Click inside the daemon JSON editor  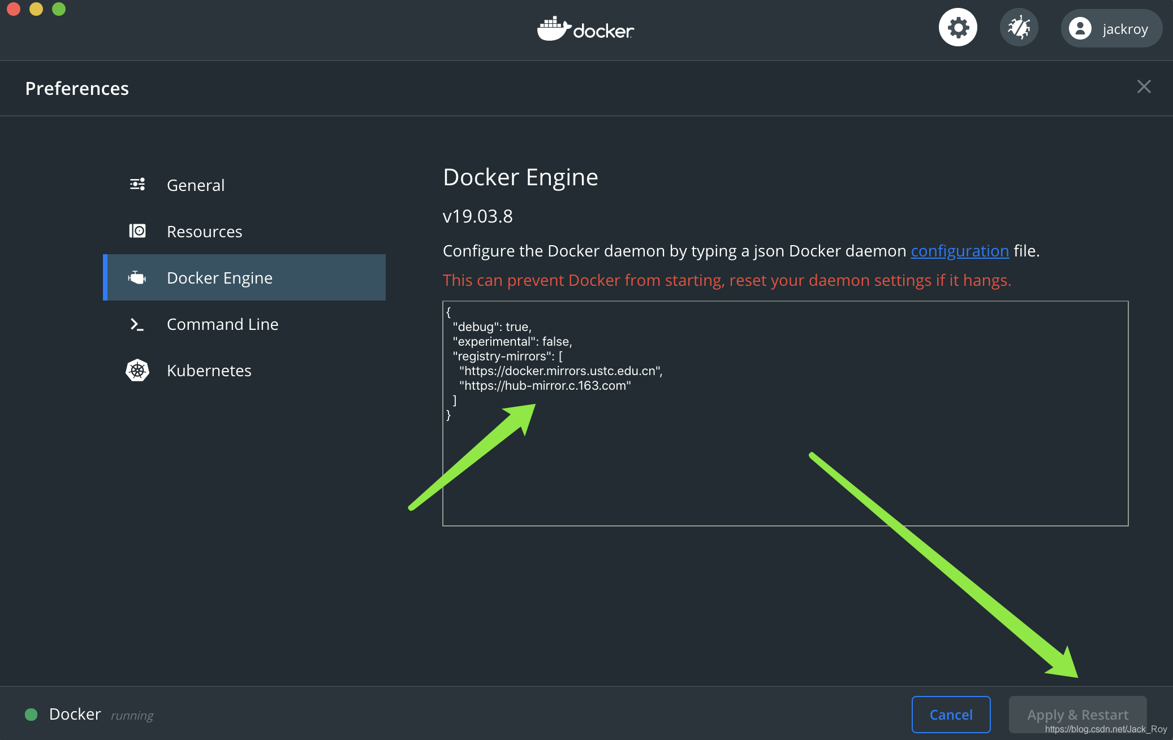(785, 413)
